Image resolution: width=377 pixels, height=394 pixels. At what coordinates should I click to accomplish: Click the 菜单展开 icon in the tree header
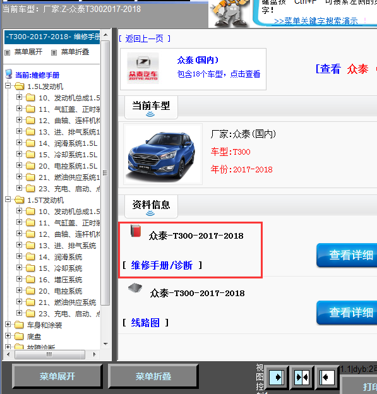(8, 52)
